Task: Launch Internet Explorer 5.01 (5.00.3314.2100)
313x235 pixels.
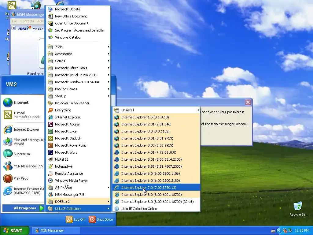Action: click(156, 159)
